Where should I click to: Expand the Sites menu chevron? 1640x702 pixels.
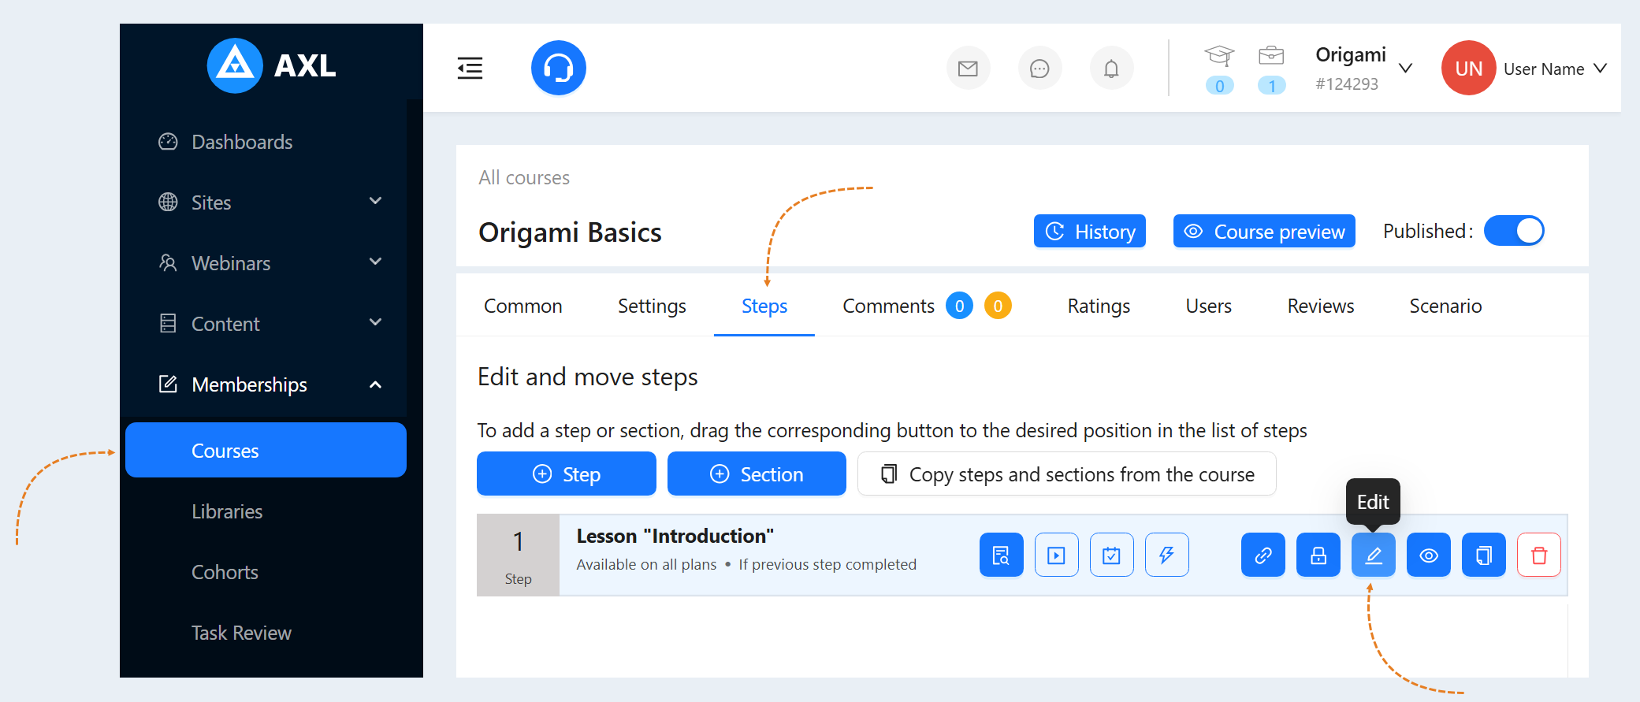click(375, 202)
